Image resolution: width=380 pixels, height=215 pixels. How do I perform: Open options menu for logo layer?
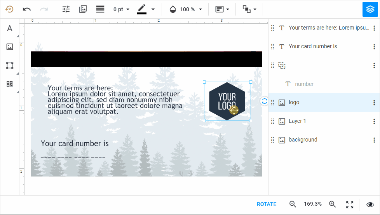pos(374,103)
